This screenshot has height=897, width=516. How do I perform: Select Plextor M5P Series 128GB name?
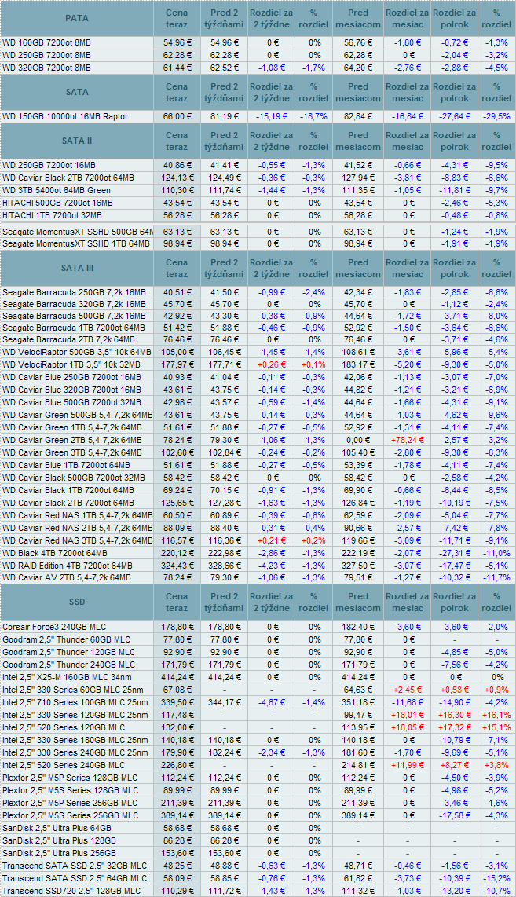[71, 778]
